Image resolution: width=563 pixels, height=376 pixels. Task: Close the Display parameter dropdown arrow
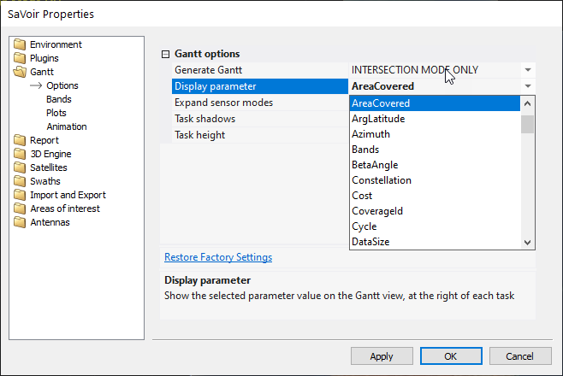(x=527, y=86)
